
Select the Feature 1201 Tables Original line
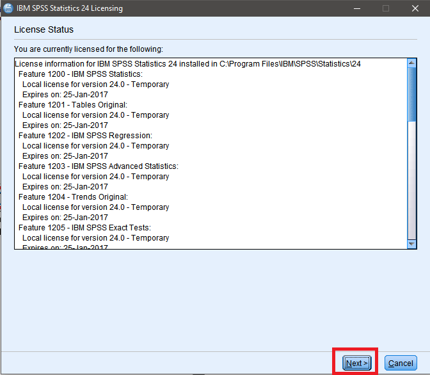click(x=73, y=105)
